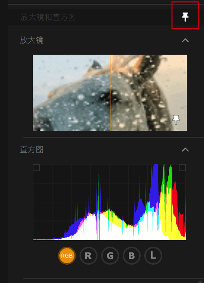Viewport: 204px width, 283px height.
Task: Select the G channel button
Action: 110,256
